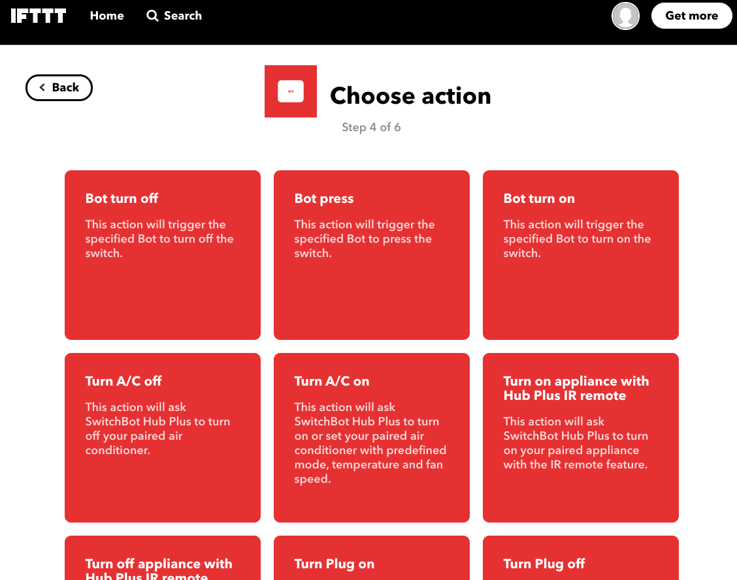Click the IFTTT logo
This screenshot has width=737, height=580.
[x=38, y=16]
